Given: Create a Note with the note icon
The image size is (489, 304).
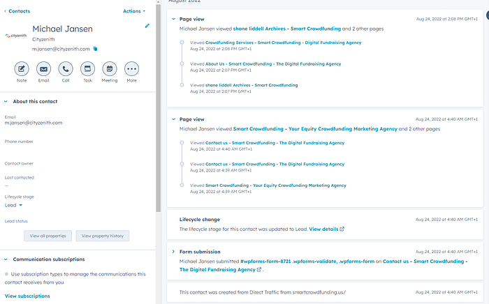Looking at the screenshot, I should tap(22, 69).
